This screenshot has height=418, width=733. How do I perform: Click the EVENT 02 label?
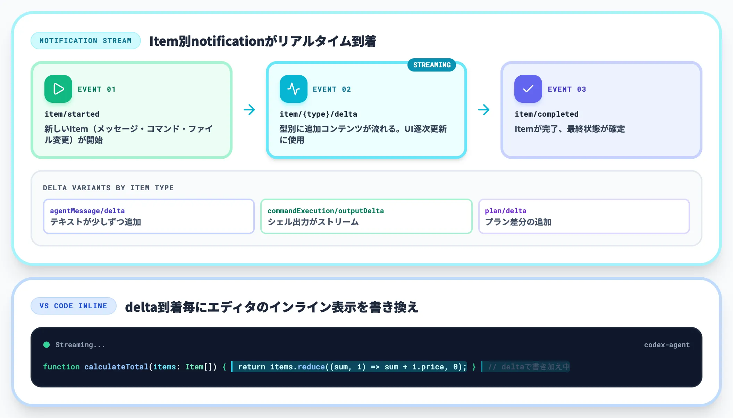coord(332,89)
